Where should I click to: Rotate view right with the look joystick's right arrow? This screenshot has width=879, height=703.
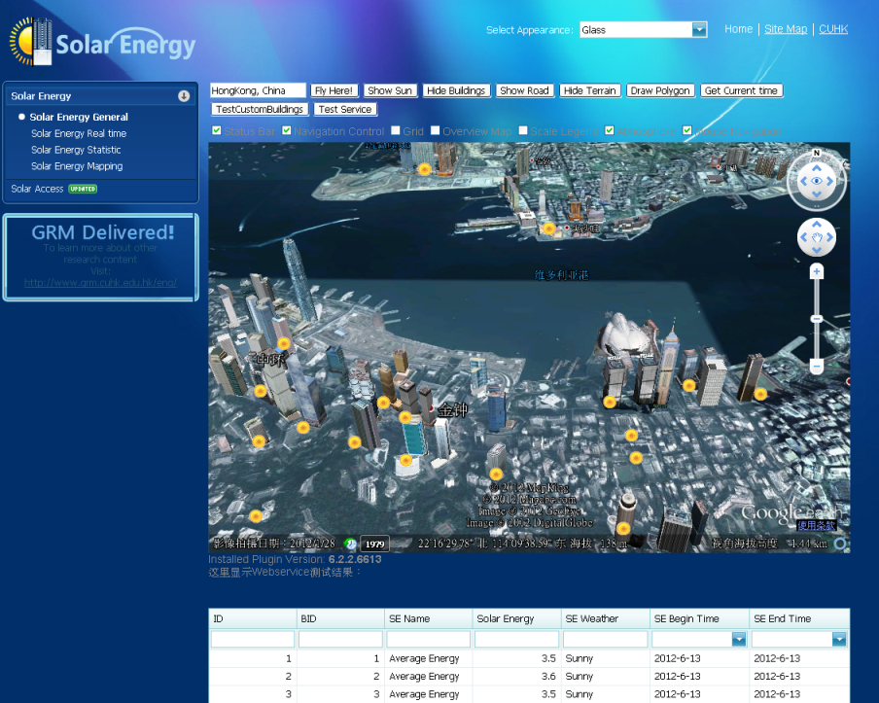click(829, 181)
